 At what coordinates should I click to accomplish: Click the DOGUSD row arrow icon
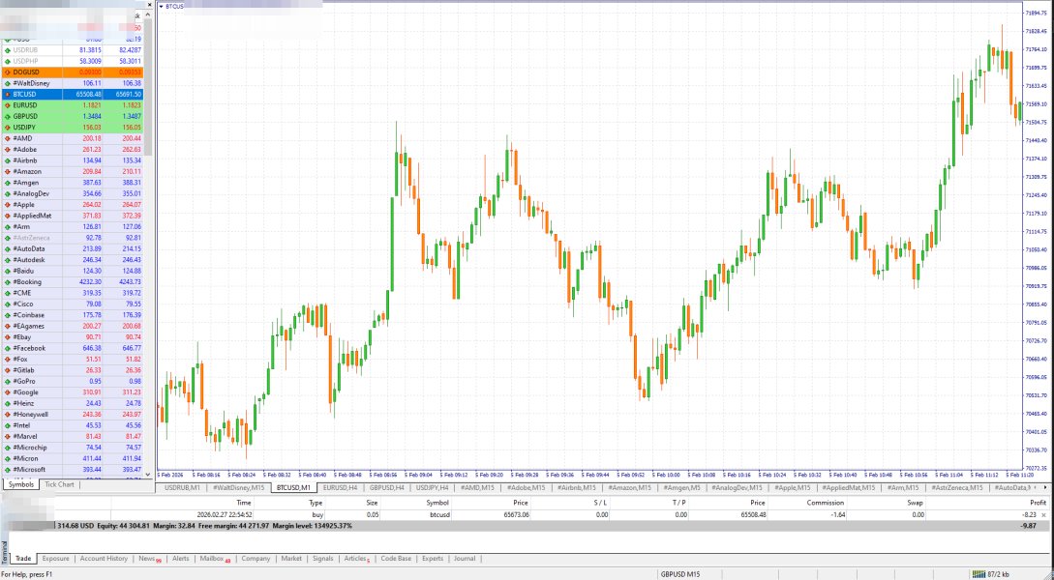(8, 72)
